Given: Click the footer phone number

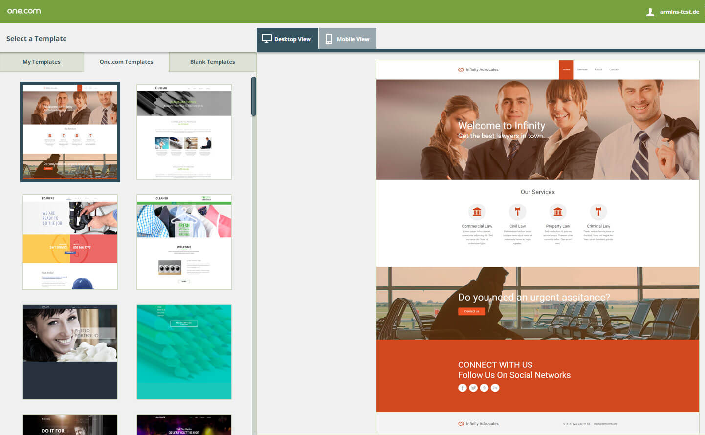Looking at the screenshot, I should pyautogui.click(x=576, y=424).
